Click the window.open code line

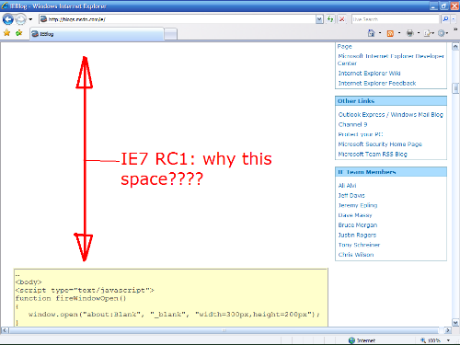(174, 315)
